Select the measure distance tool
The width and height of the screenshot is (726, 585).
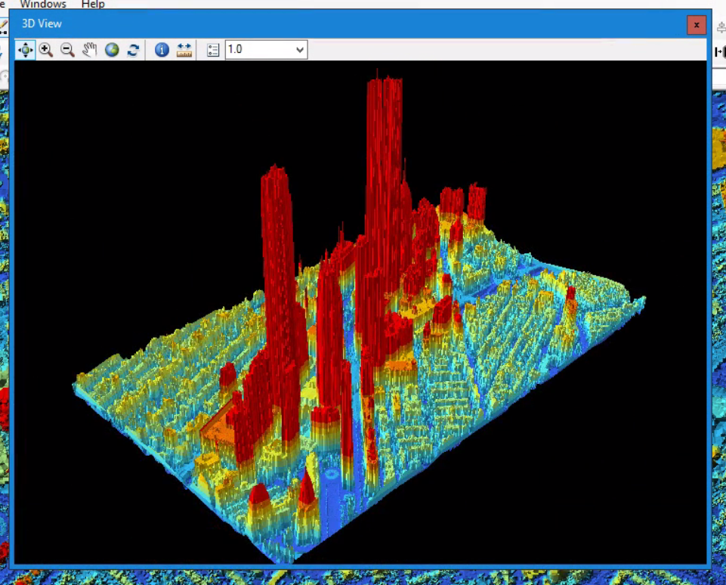pyautogui.click(x=184, y=49)
